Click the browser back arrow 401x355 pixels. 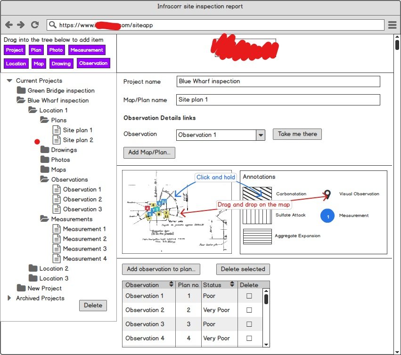point(8,25)
